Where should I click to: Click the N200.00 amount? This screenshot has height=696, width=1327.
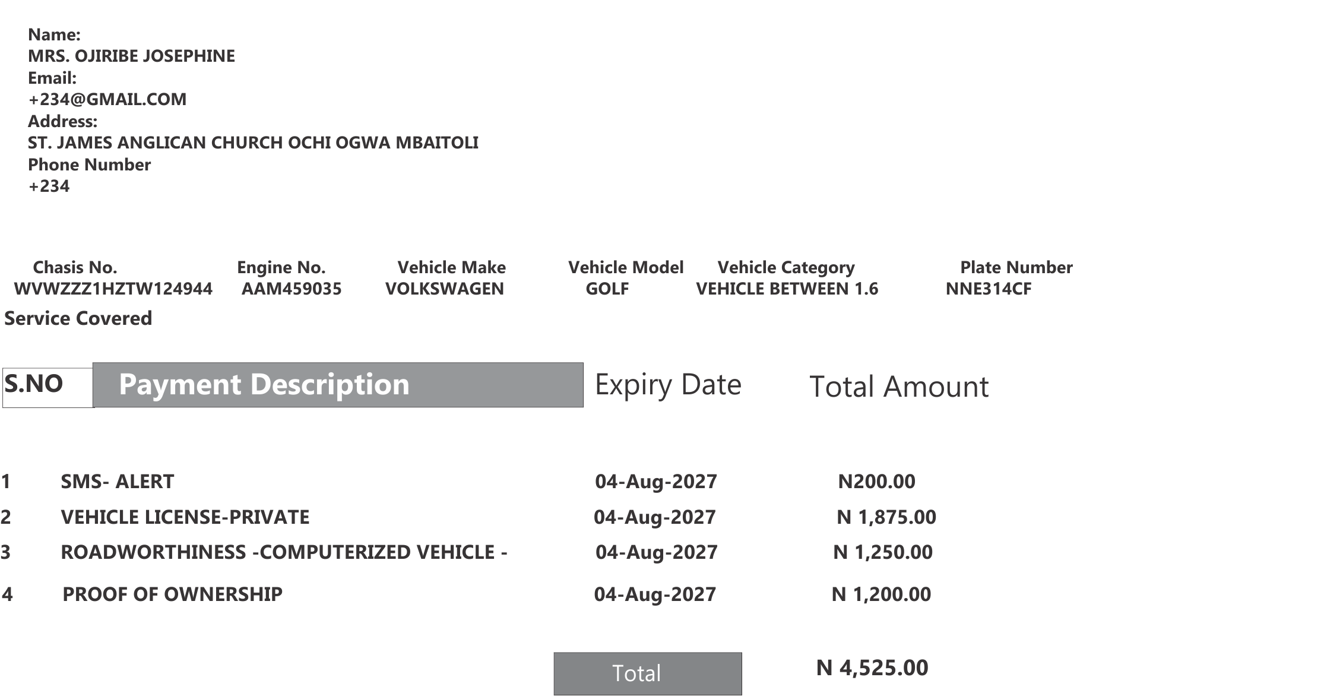(876, 481)
